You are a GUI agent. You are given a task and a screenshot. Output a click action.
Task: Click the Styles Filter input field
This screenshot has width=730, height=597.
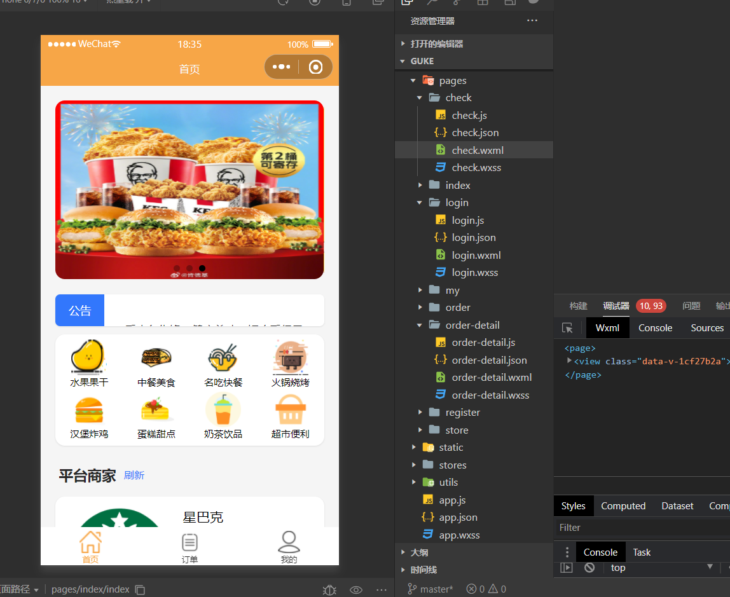coord(642,528)
